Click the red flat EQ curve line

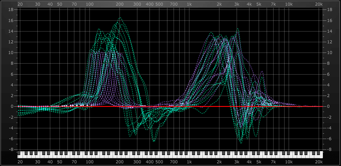tap(170, 107)
